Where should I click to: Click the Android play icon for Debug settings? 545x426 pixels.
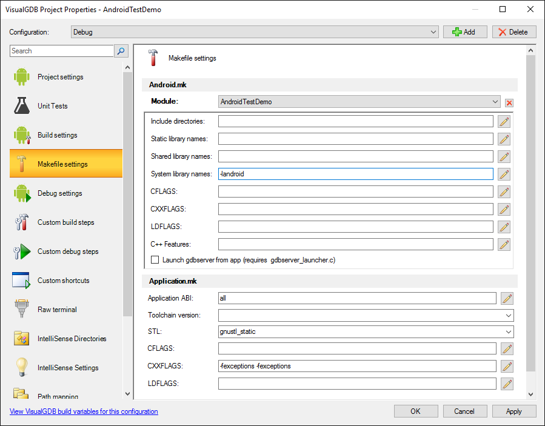(22, 193)
